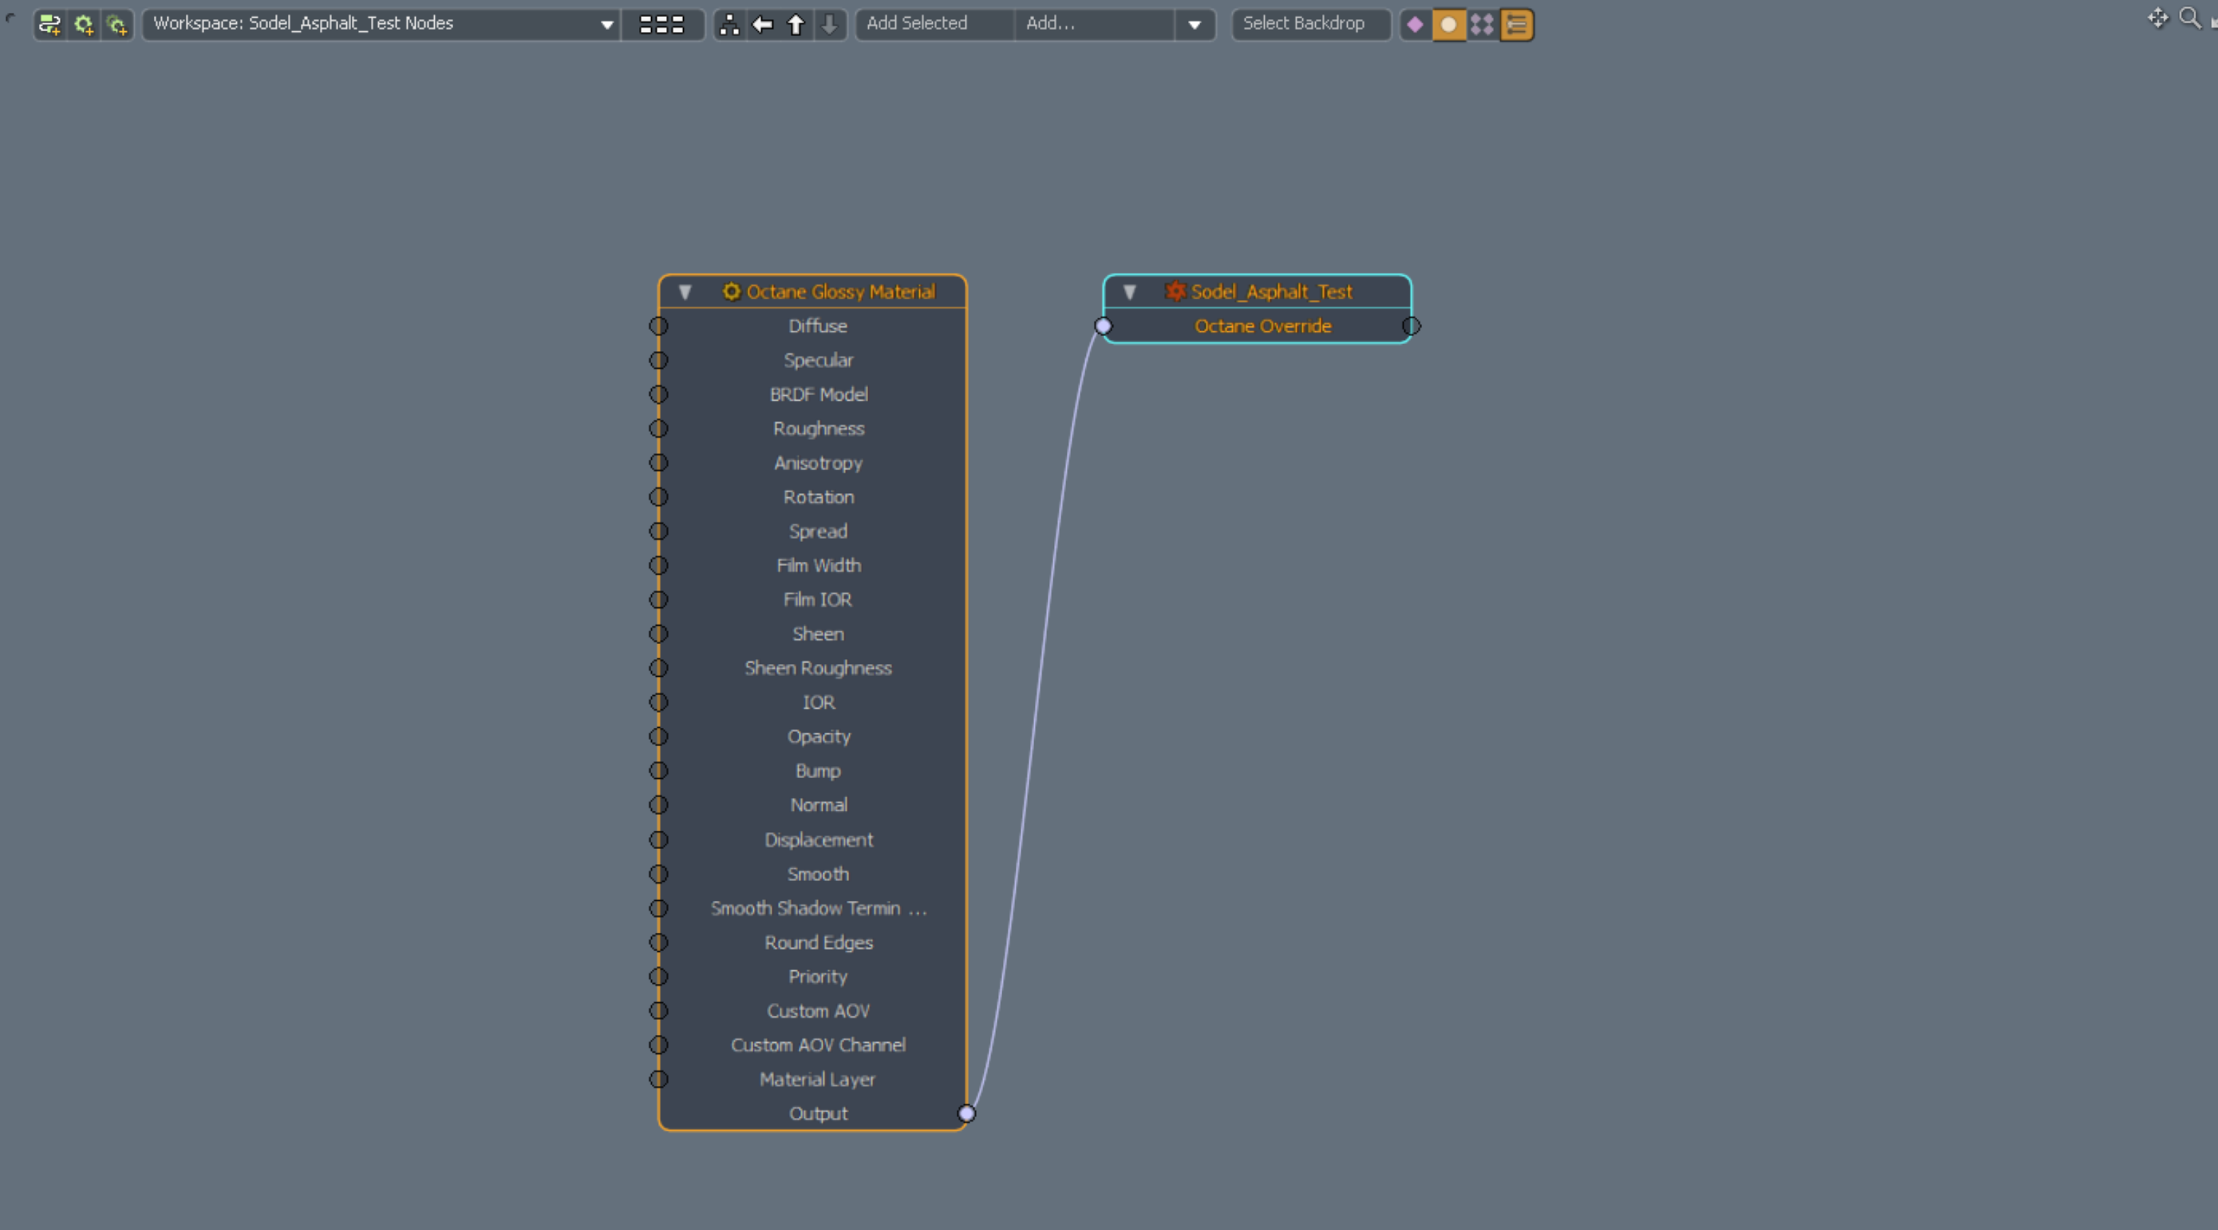Click the add workspace icon in toolbar
This screenshot has height=1230, width=2218.
[49, 24]
